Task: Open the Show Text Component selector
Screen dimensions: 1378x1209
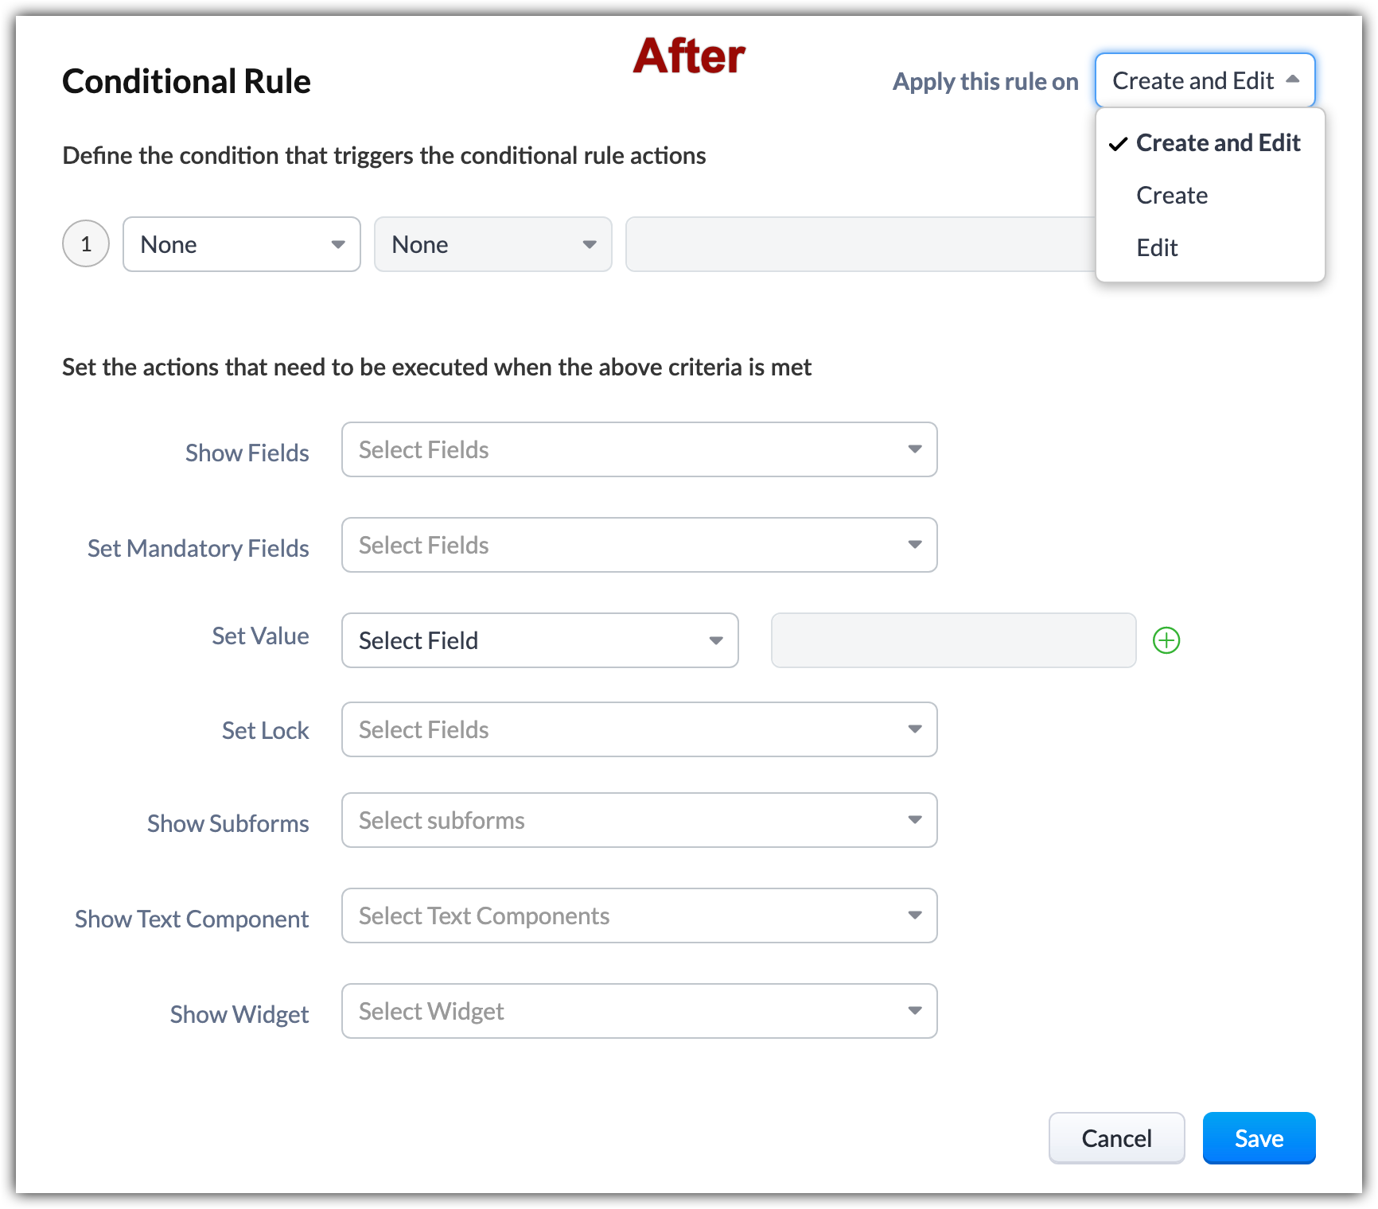Action: 639,915
